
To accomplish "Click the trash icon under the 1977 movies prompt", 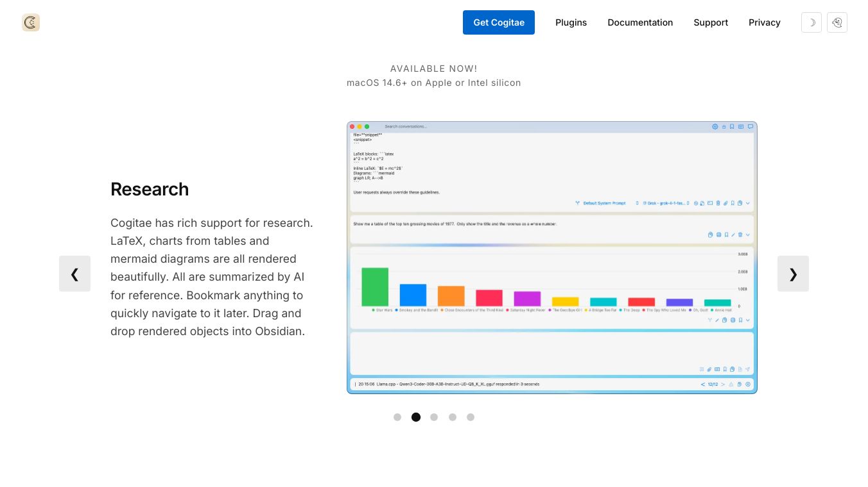I will coord(740,235).
